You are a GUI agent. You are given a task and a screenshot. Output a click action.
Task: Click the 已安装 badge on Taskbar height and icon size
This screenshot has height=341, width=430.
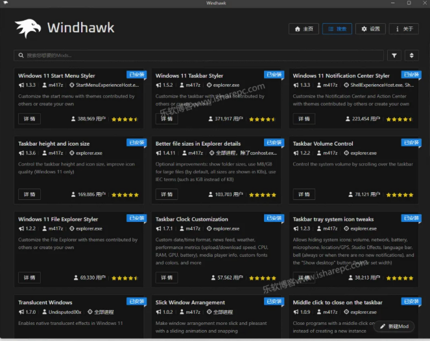tap(136, 143)
